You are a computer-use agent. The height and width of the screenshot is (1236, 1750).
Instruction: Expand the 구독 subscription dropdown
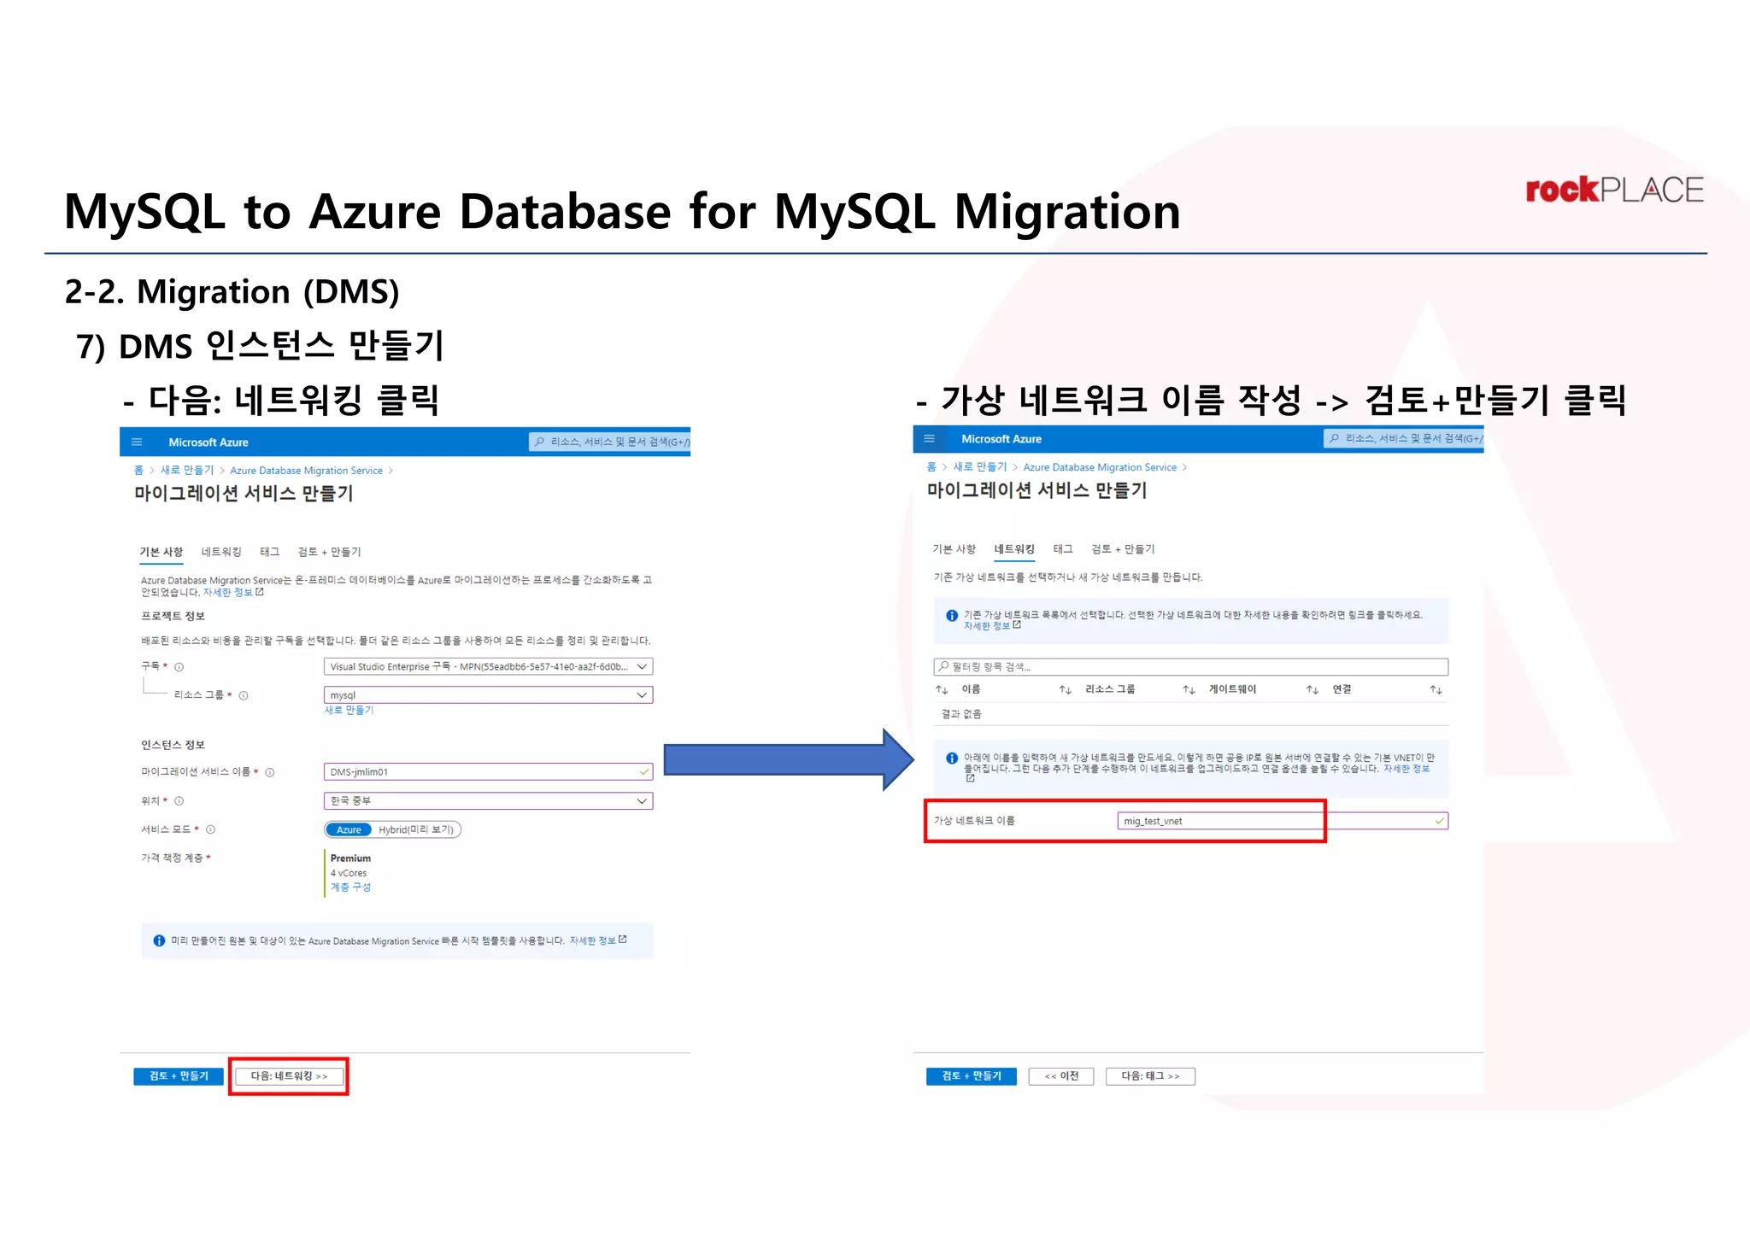(488, 666)
